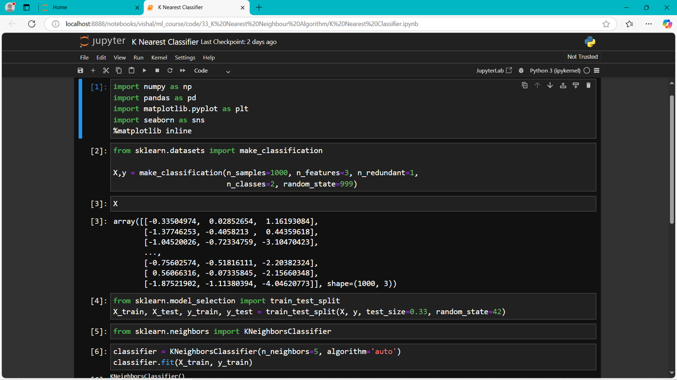Open the File menu
677x380 pixels.
coord(84,57)
